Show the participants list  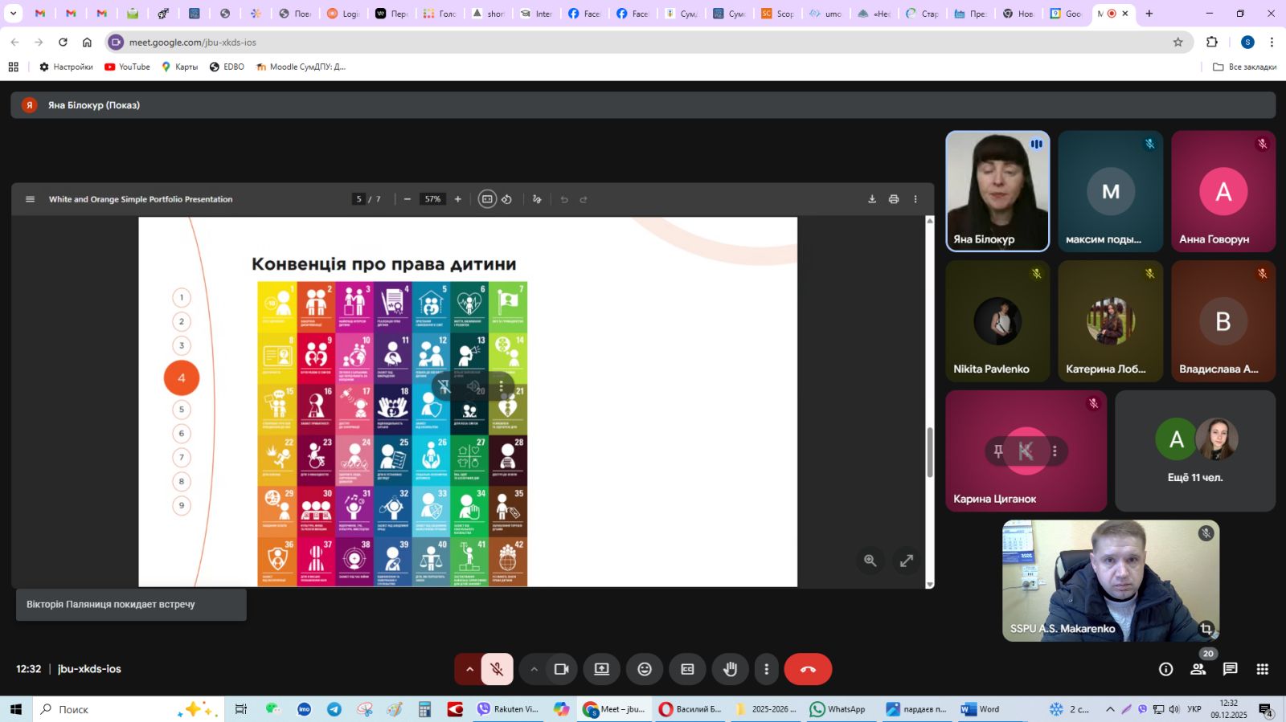1198,669
